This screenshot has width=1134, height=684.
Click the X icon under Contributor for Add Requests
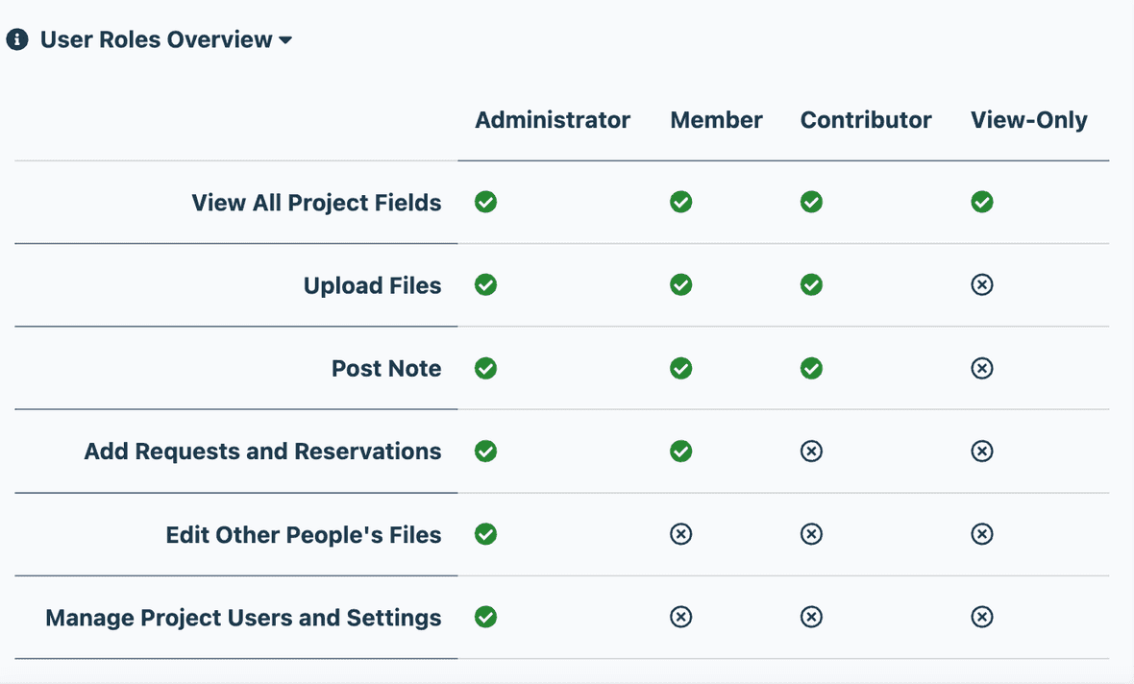click(811, 451)
